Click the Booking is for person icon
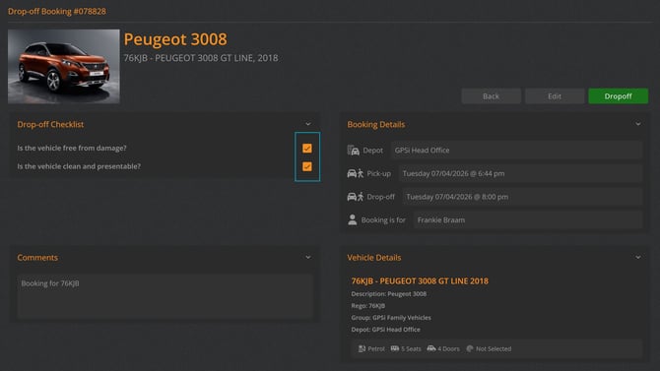This screenshot has height=371, width=660. tap(353, 219)
